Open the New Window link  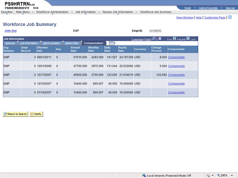[184, 17]
